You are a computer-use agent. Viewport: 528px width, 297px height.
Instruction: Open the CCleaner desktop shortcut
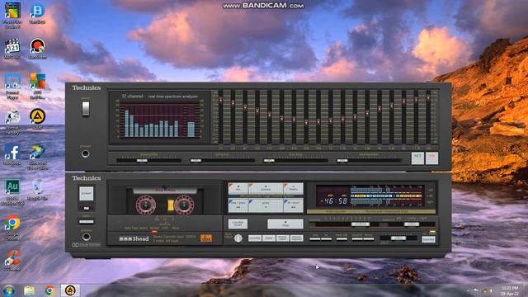[12, 261]
